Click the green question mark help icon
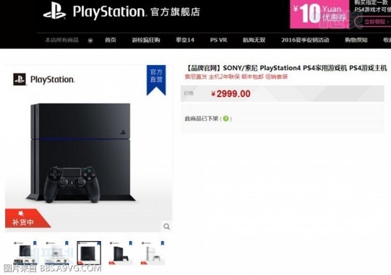The width and height of the screenshot is (391, 275). (225, 119)
